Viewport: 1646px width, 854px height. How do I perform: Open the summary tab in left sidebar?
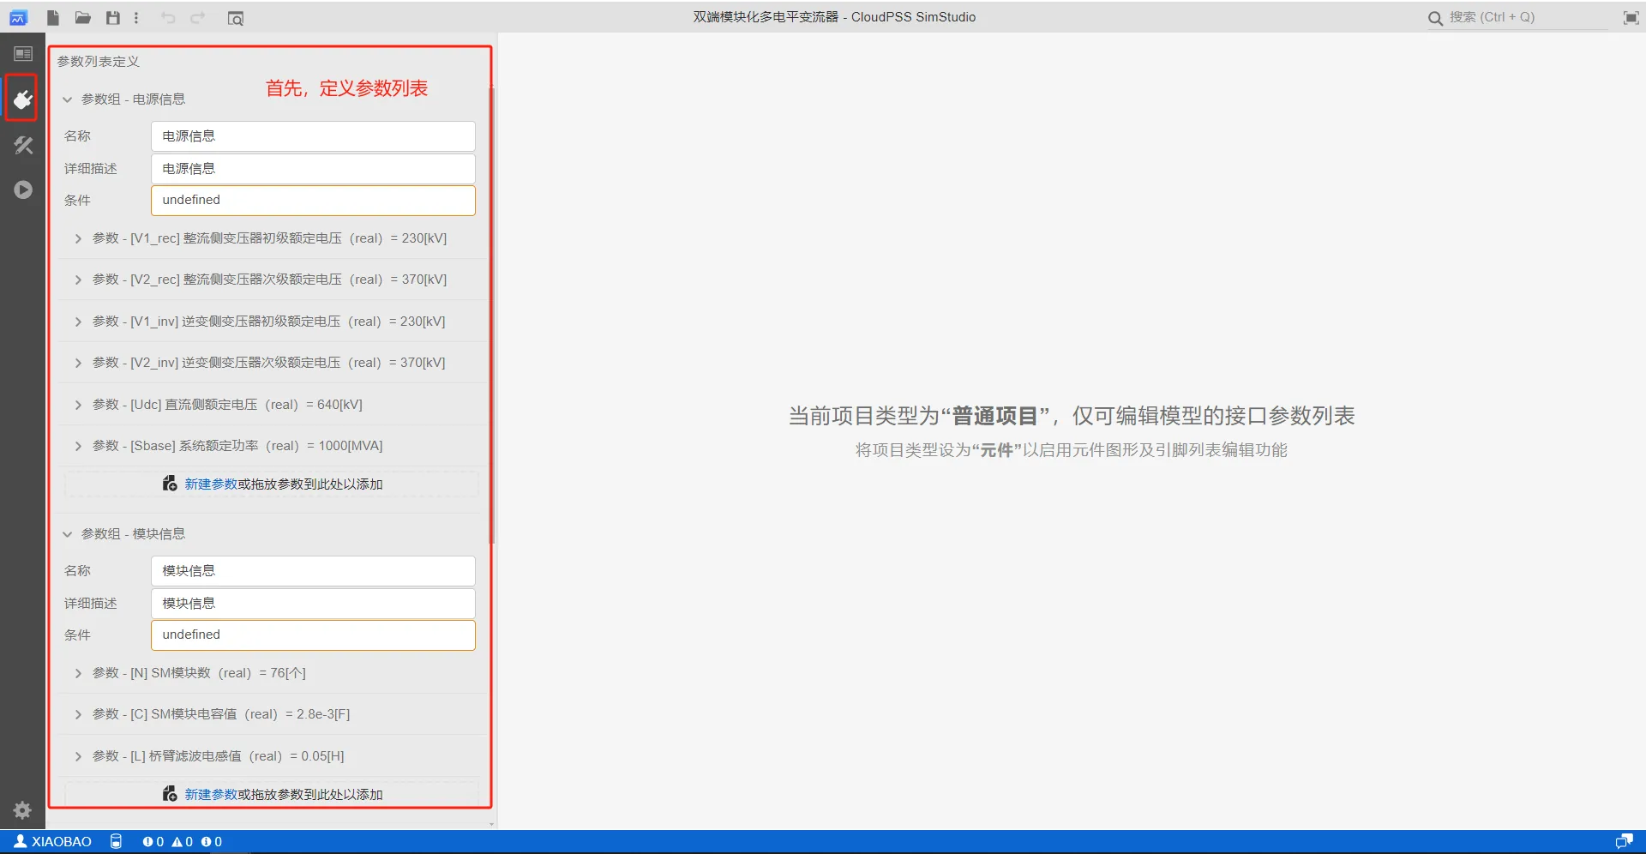tap(23, 54)
